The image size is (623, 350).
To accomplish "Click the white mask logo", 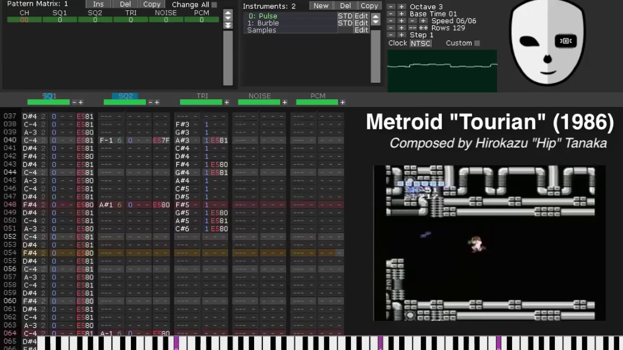I will 548,43.
